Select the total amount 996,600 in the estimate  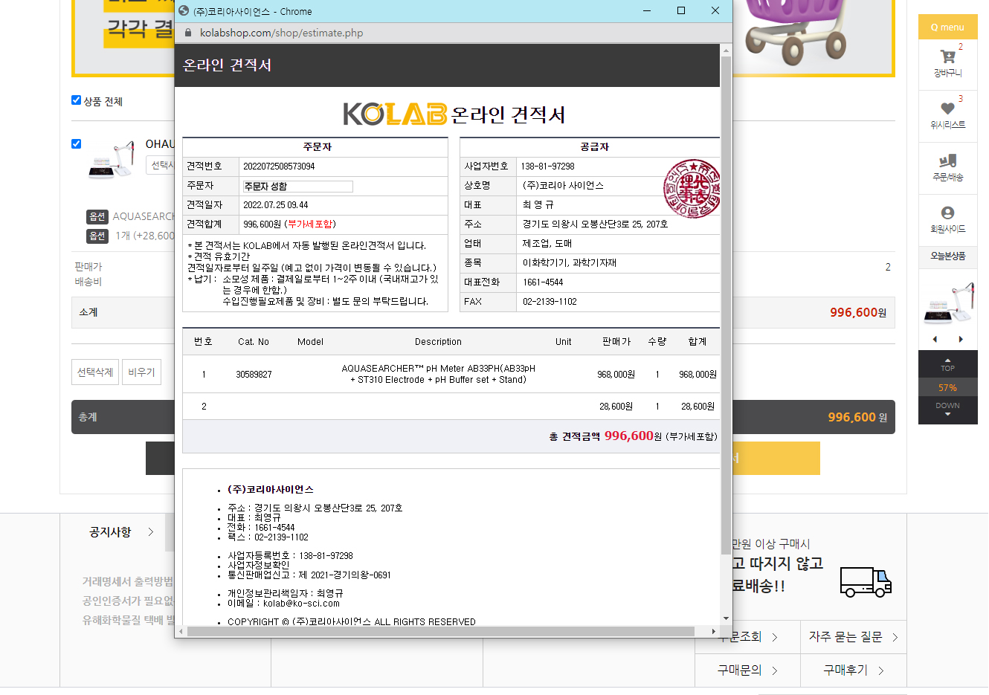point(628,436)
